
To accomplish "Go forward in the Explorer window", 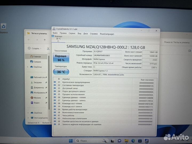I will coord(37,40).
